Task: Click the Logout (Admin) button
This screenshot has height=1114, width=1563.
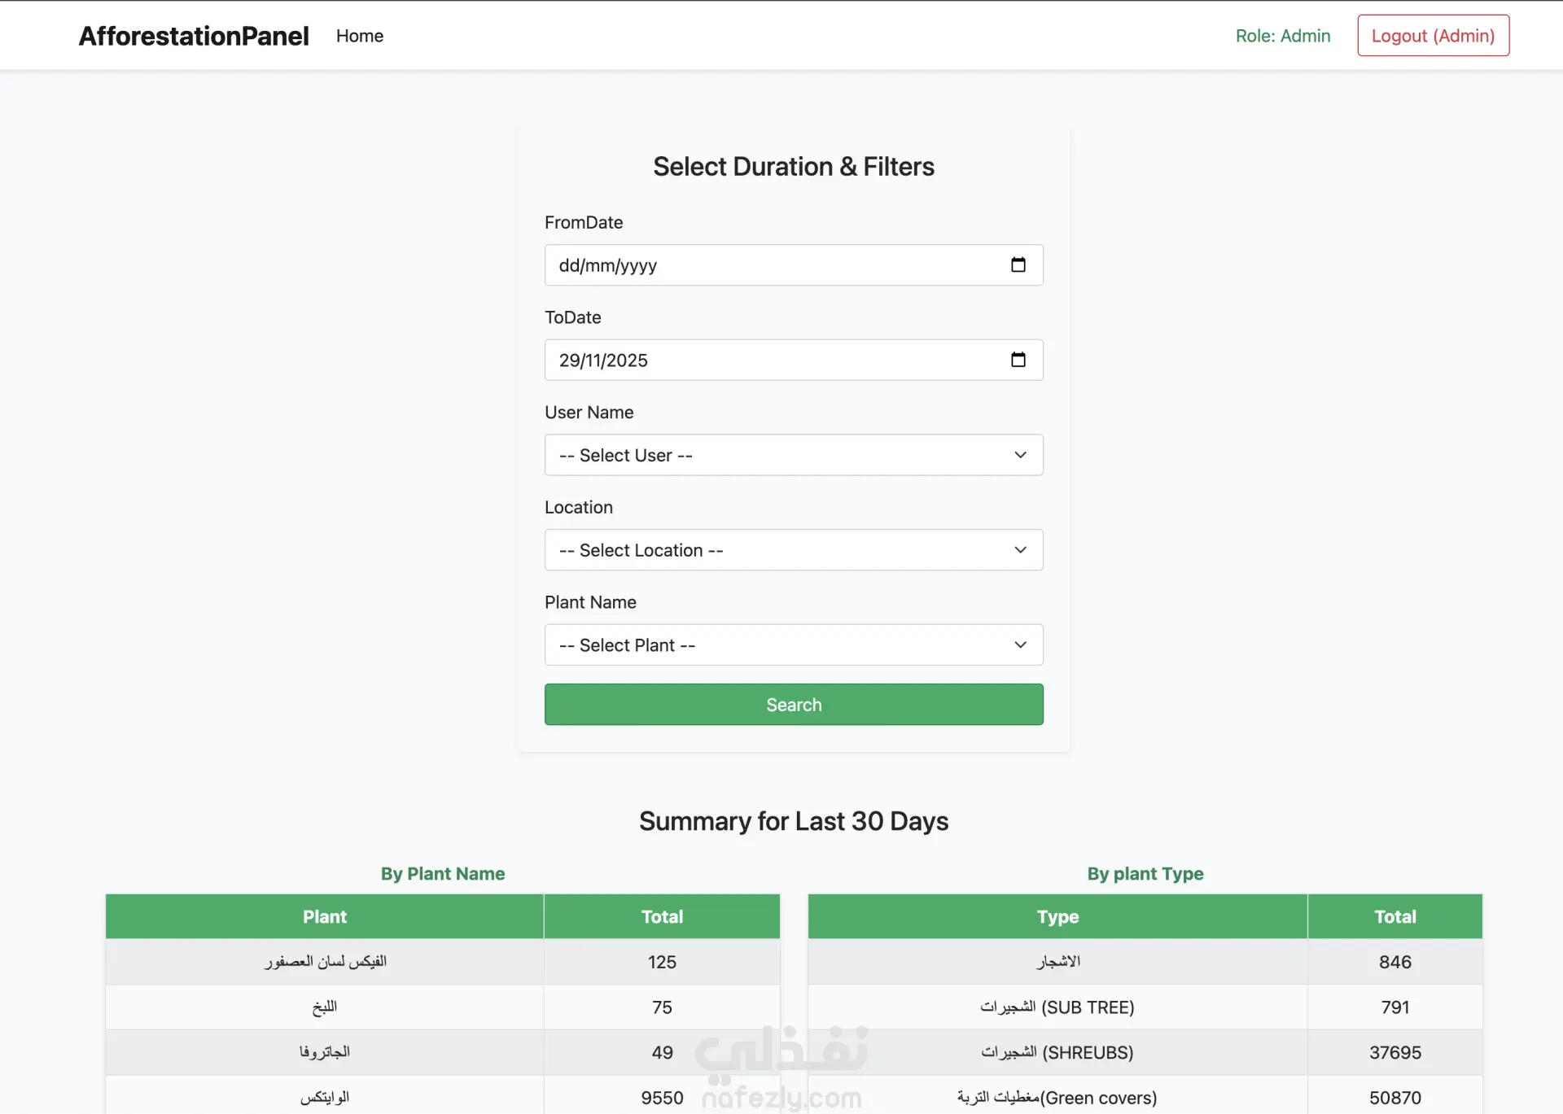Action: 1433,36
